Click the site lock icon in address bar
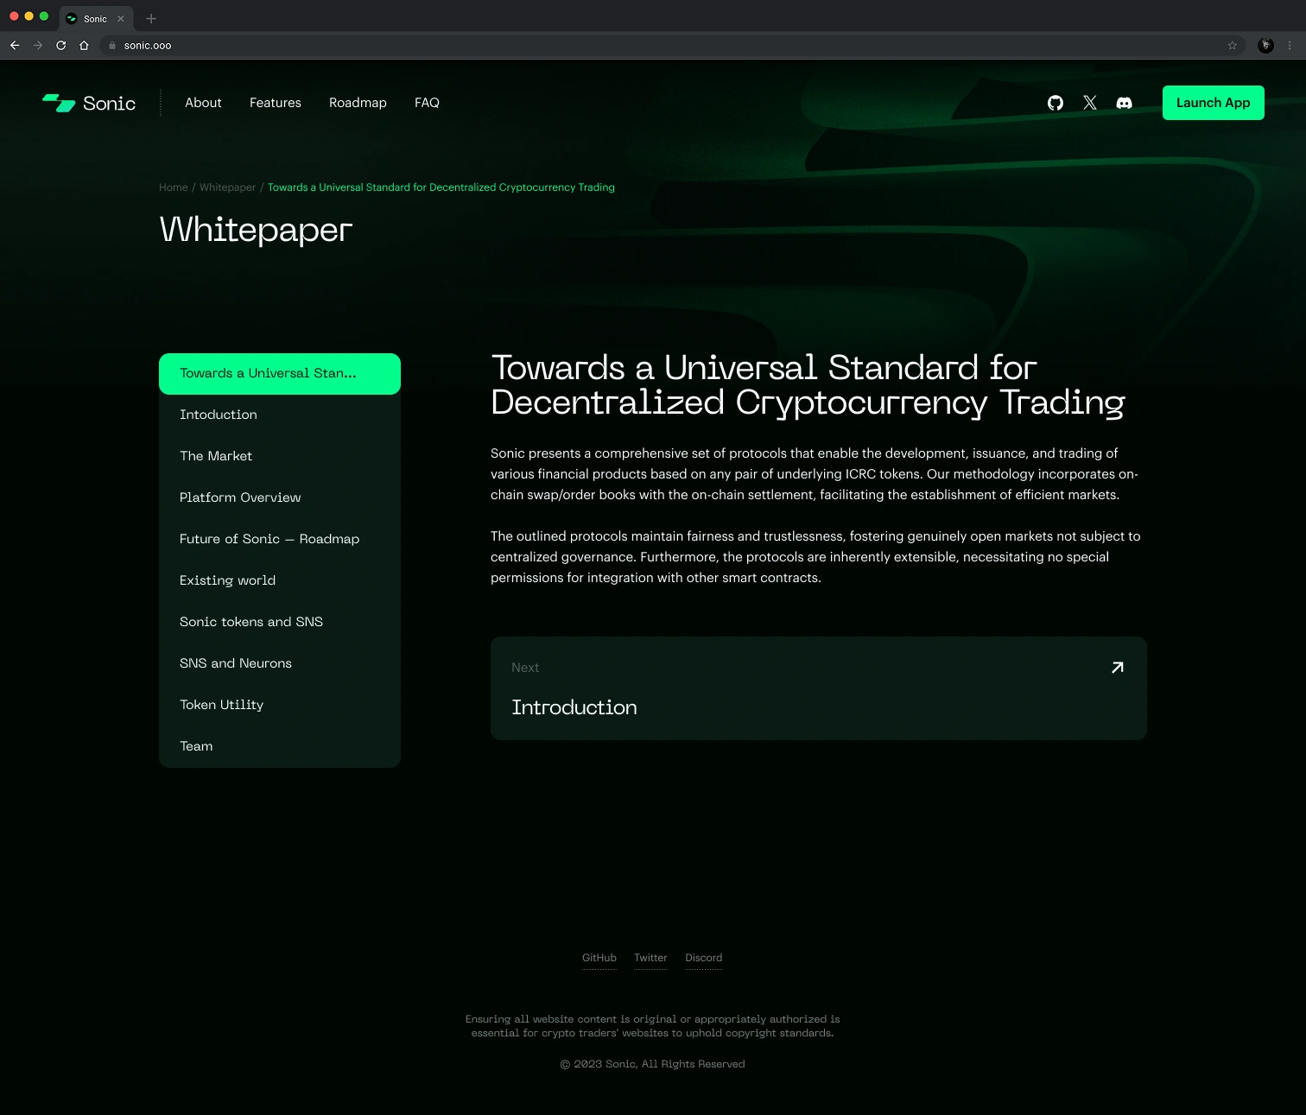Image resolution: width=1306 pixels, height=1115 pixels. pyautogui.click(x=112, y=45)
